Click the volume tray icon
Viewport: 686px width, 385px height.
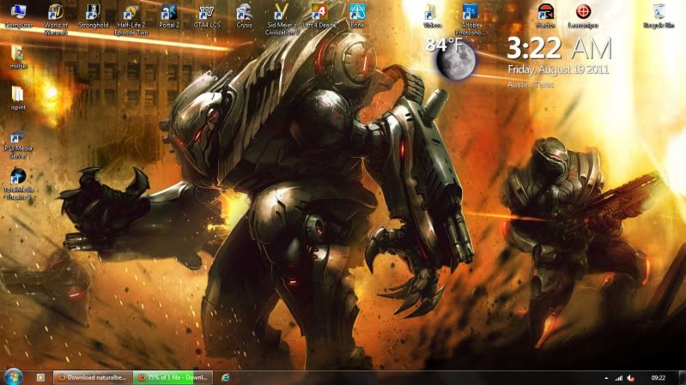[x=631, y=378]
